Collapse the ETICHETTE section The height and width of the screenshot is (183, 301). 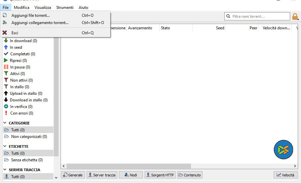point(5,146)
